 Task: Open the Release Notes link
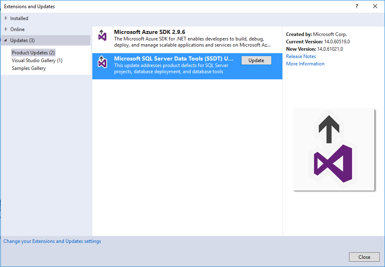coord(301,56)
